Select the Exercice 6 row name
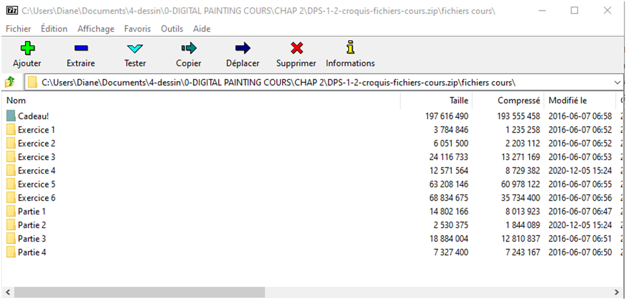The height and width of the screenshot is (300, 627). 36,198
